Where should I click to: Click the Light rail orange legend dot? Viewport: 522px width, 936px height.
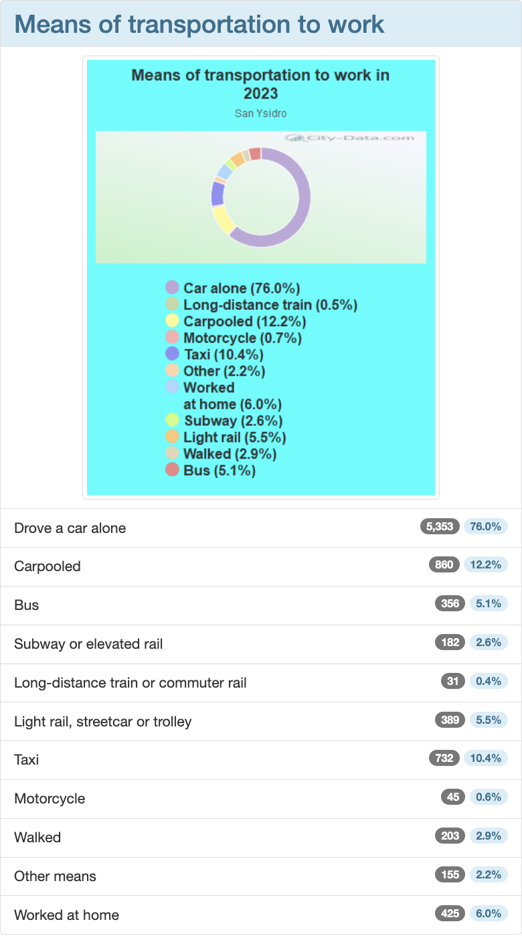172,437
